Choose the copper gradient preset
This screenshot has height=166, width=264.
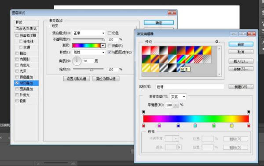pos(164,59)
